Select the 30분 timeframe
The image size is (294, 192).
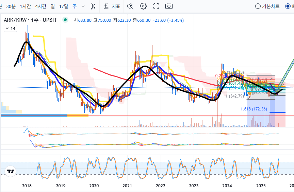11,6
